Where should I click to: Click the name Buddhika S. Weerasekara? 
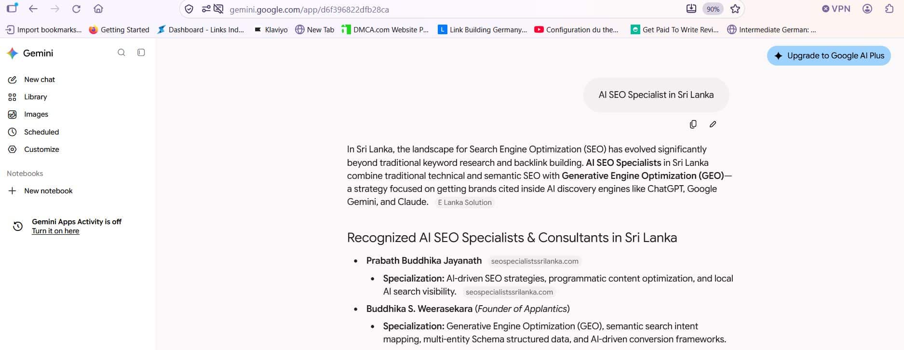(x=419, y=309)
